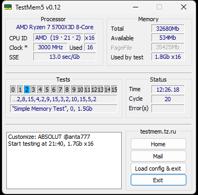This screenshot has height=195, width=198.
Task: Click the TestMem5 memory chip title icon
Action: coord(8,7)
